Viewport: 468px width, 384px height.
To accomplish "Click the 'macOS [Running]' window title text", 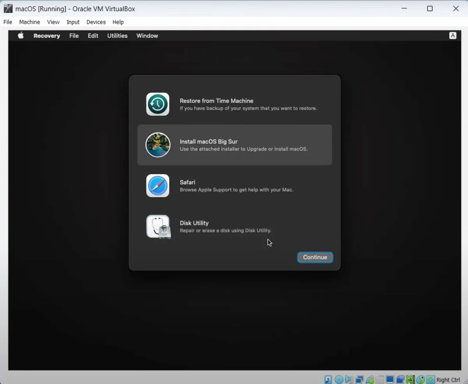I will pyautogui.click(x=75, y=9).
